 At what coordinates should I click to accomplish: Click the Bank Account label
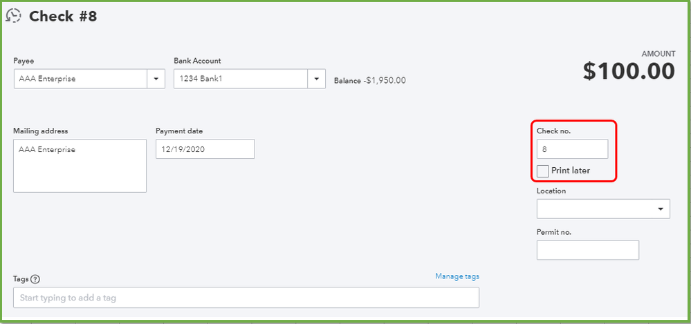[198, 61]
